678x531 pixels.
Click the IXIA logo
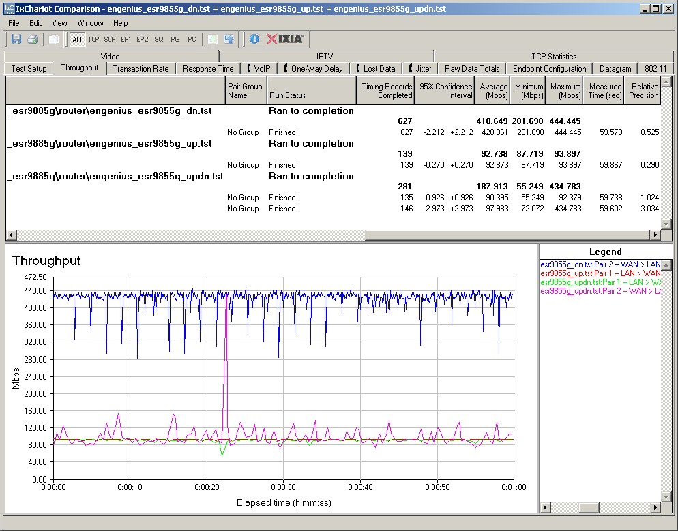pyautogui.click(x=285, y=39)
